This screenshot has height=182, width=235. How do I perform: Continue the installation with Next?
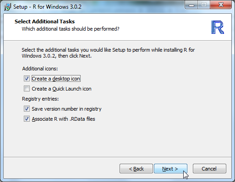[170, 169]
